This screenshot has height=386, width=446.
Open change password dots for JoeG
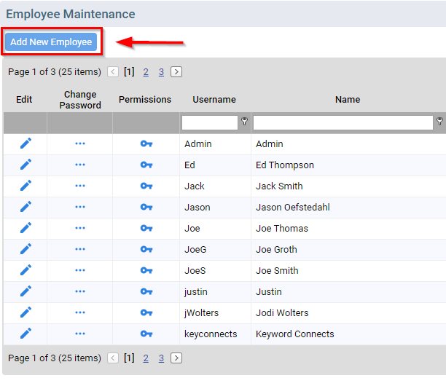80,249
